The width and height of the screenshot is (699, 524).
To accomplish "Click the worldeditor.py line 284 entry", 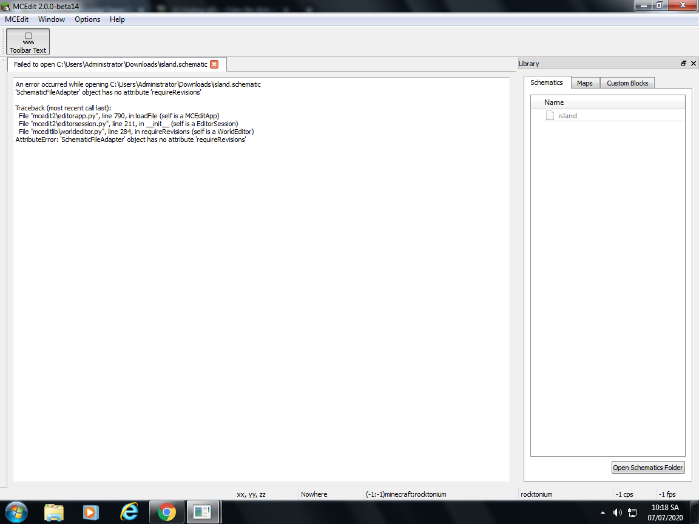I will click(x=137, y=132).
